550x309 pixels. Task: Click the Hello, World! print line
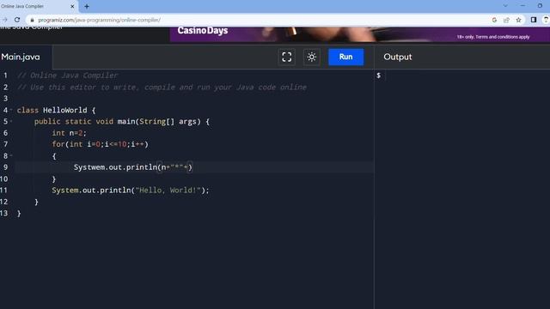click(131, 191)
